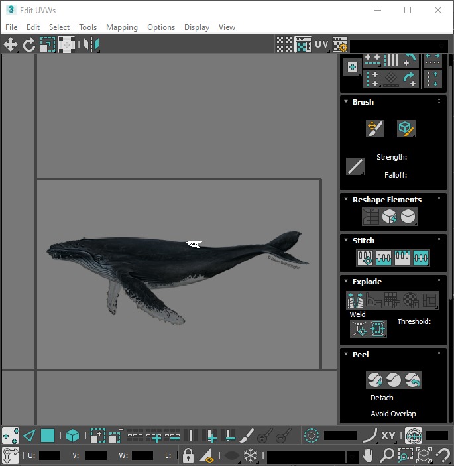Viewport: 454px width, 466px height.
Task: Select the Move Selected Subobject tool
Action: [x=11, y=44]
